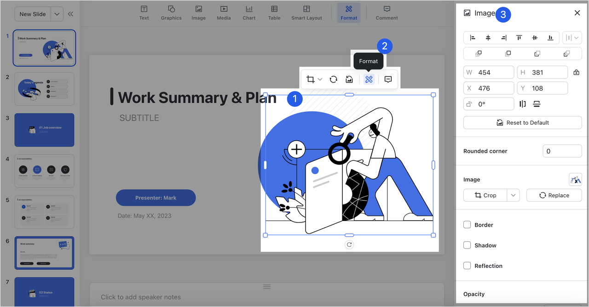Open New Slide dropdown arrow
This screenshot has height=307, width=589.
57,14
